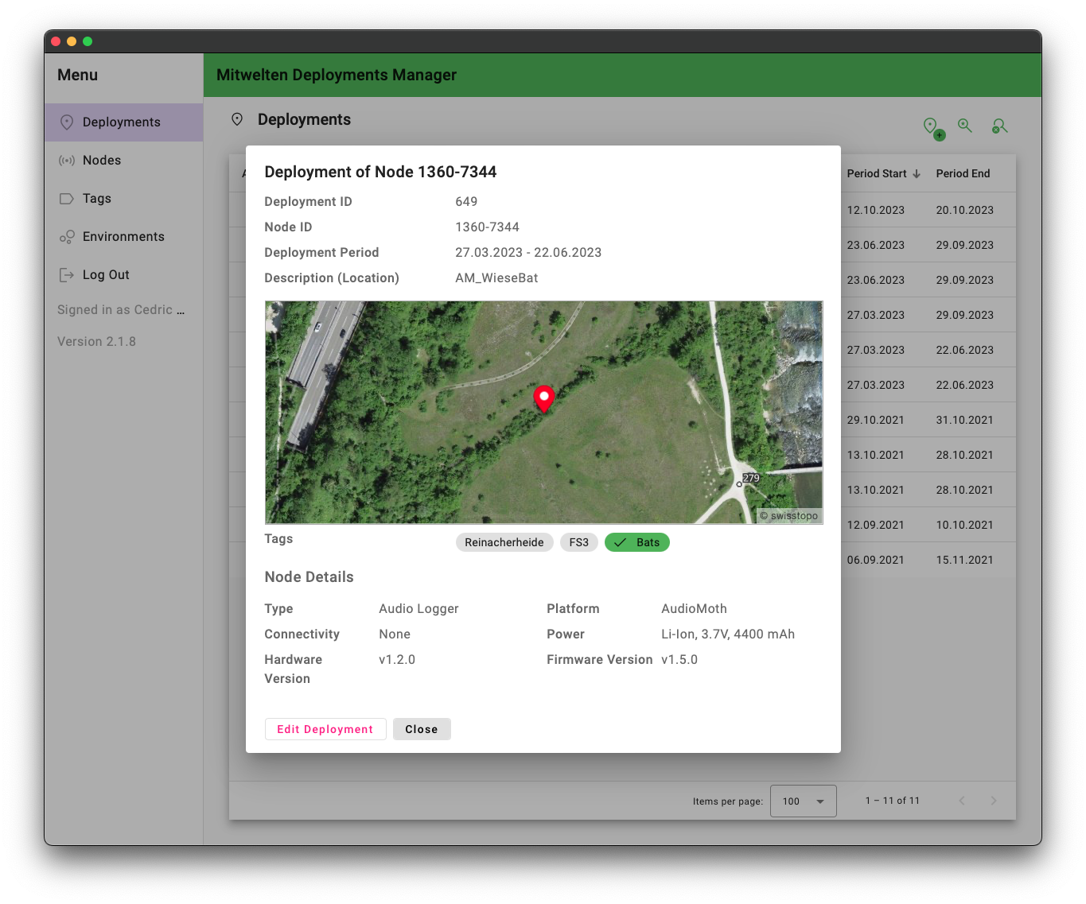This screenshot has height=904, width=1086.
Task: Click the Nodes sidebar icon
Action: click(x=67, y=161)
